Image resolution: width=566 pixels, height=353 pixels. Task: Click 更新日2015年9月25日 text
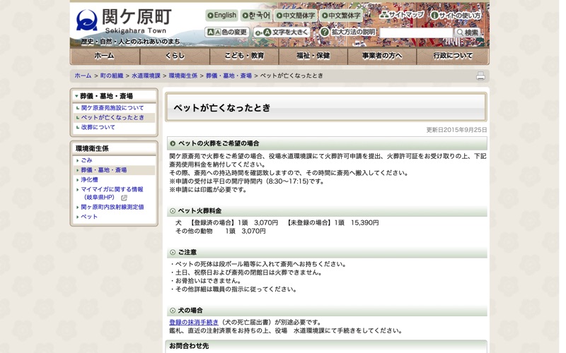click(456, 130)
